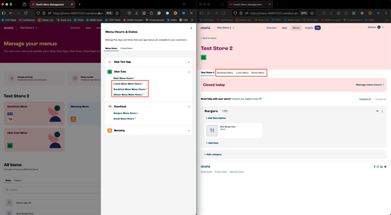Click the Menulog logo in the panel
391x215 pixels.
[110, 131]
